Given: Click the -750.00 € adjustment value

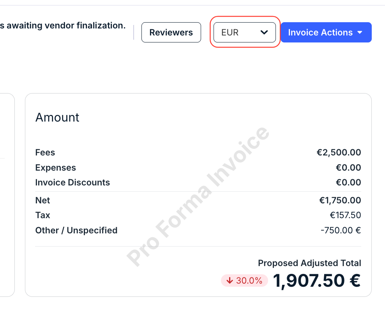Looking at the screenshot, I should click(x=341, y=230).
